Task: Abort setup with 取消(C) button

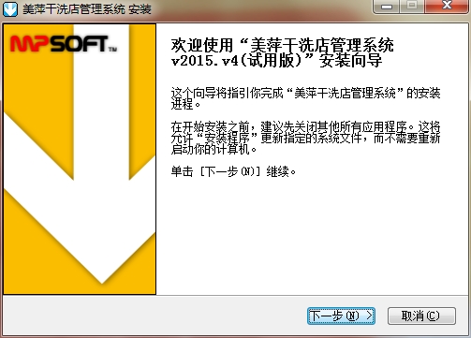Action: tap(421, 316)
